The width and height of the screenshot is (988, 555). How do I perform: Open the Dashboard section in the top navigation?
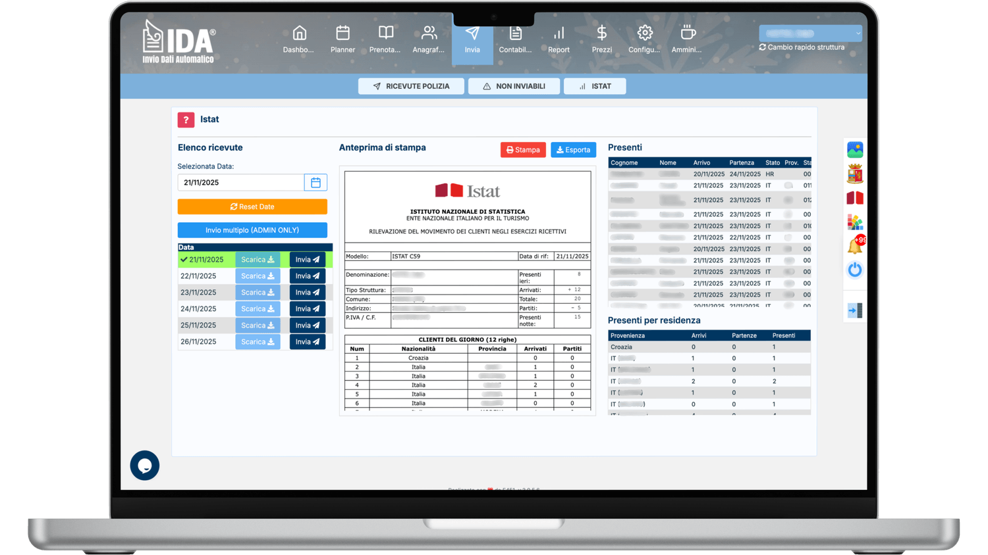(x=298, y=39)
